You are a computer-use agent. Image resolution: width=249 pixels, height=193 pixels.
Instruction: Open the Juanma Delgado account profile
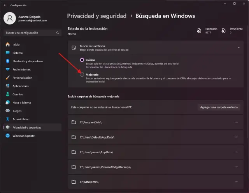click(x=25, y=18)
